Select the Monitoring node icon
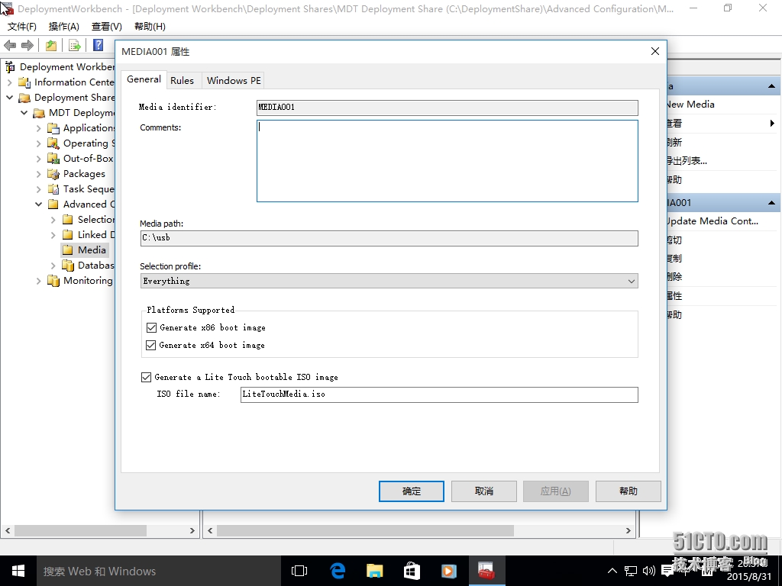Viewport: 782px width, 586px height. click(x=53, y=281)
